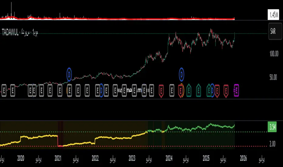Viewport: 283px width, 167px height.
Task: Open the last red E before purple marker
Action: coord(226,90)
